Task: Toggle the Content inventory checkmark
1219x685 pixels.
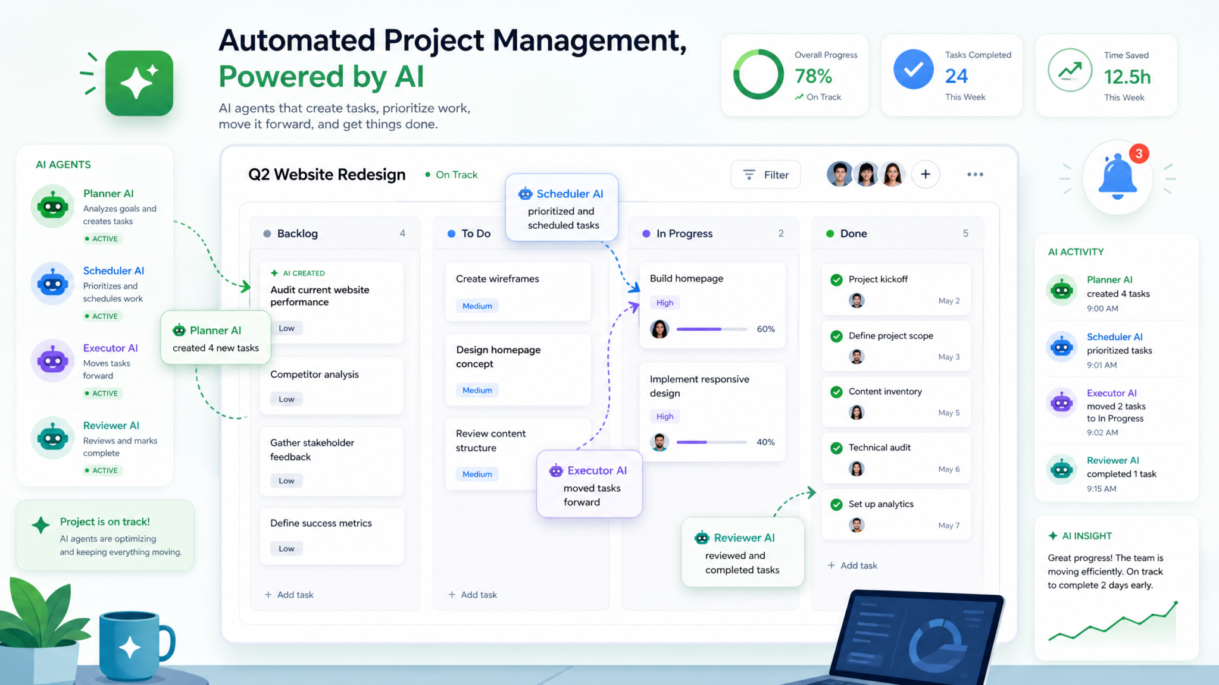Action: pyautogui.click(x=836, y=392)
